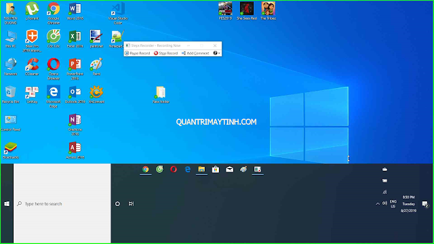Open the taskbar clock and date
Viewport: 434px width, 244px height.
[408, 204]
